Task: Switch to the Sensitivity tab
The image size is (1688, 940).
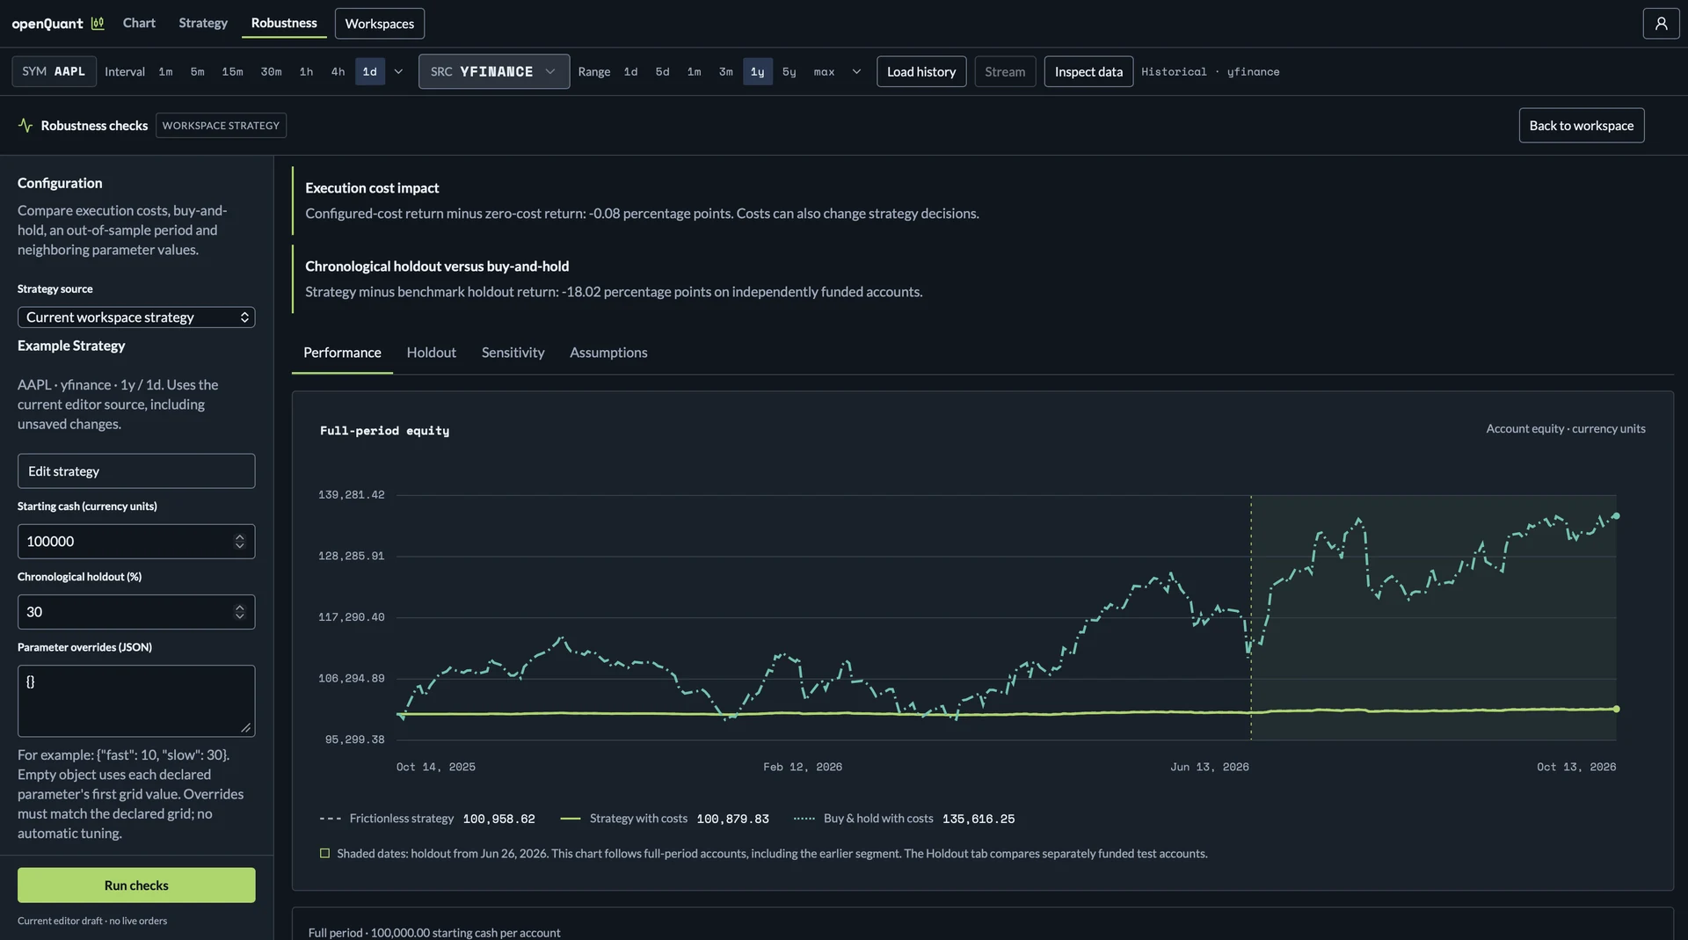Action: pos(513,353)
